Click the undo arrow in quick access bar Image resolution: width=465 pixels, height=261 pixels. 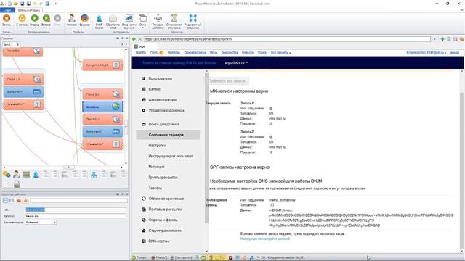pyautogui.click(x=35, y=4)
